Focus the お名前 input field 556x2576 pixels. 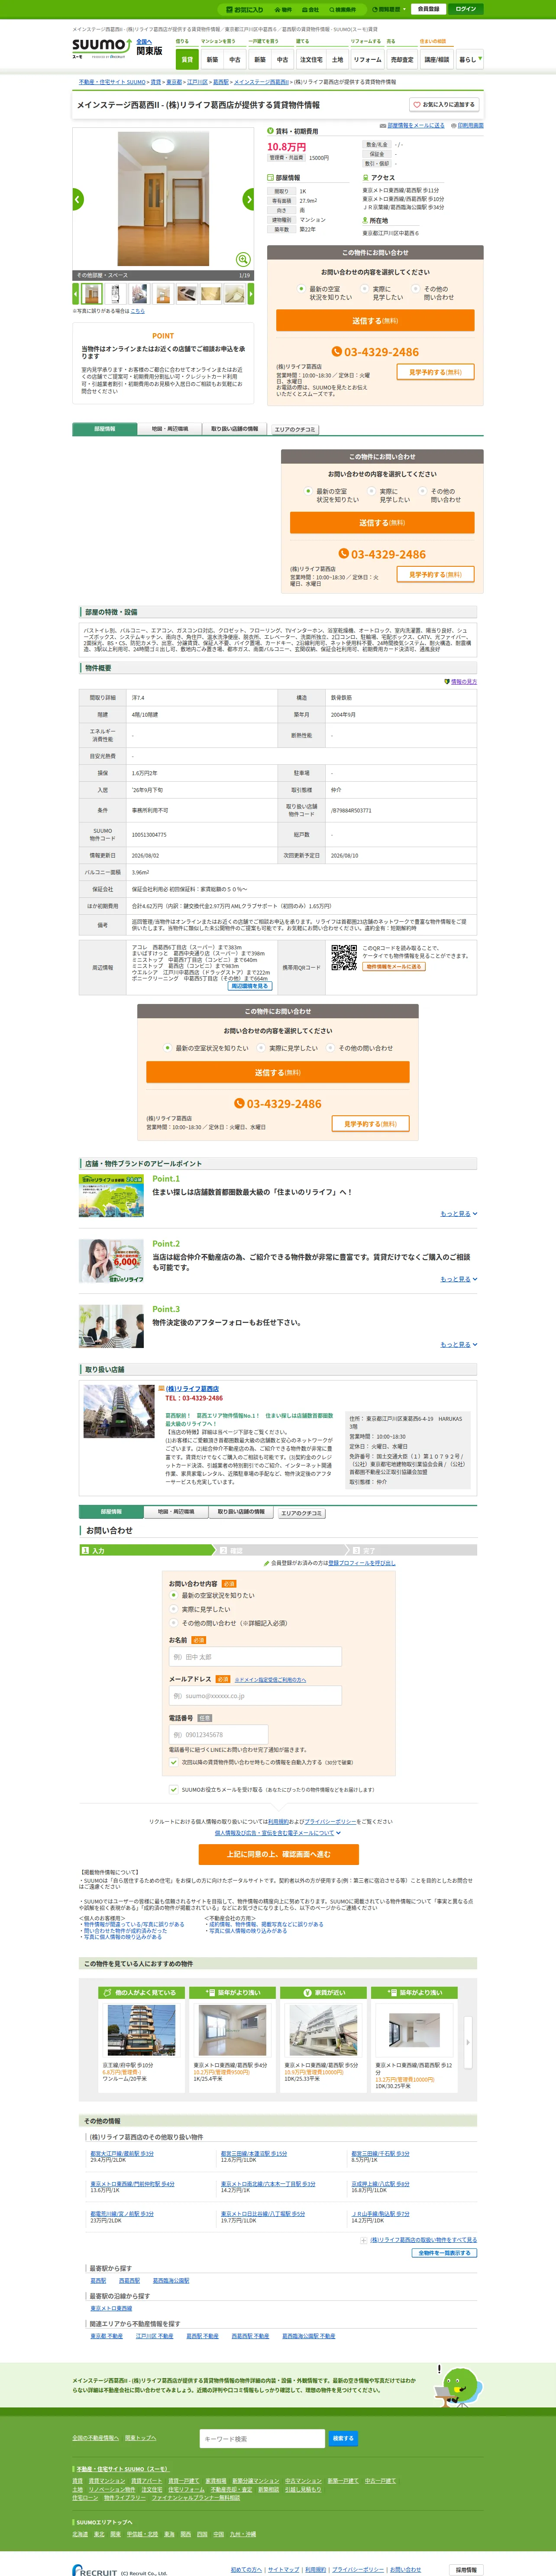coord(255,1657)
